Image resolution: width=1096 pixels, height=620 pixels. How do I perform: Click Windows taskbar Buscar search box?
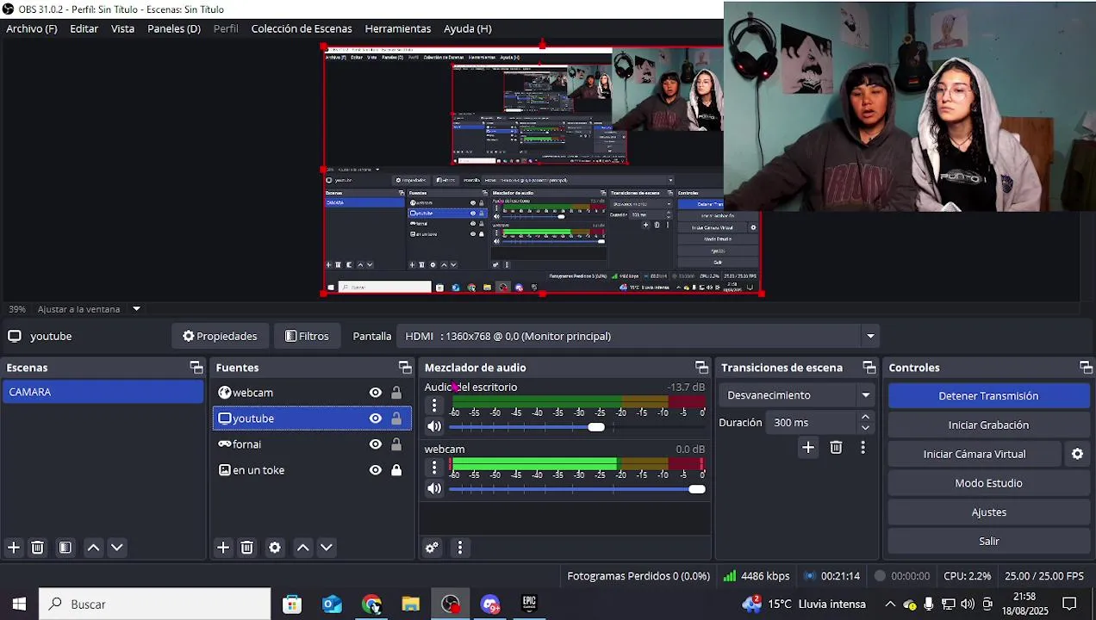(155, 604)
